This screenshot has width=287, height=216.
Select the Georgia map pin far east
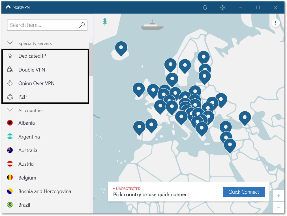coord(245,118)
